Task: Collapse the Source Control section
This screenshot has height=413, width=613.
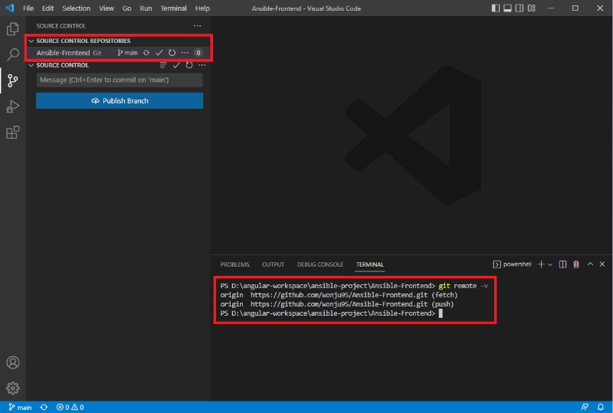Action: 31,65
